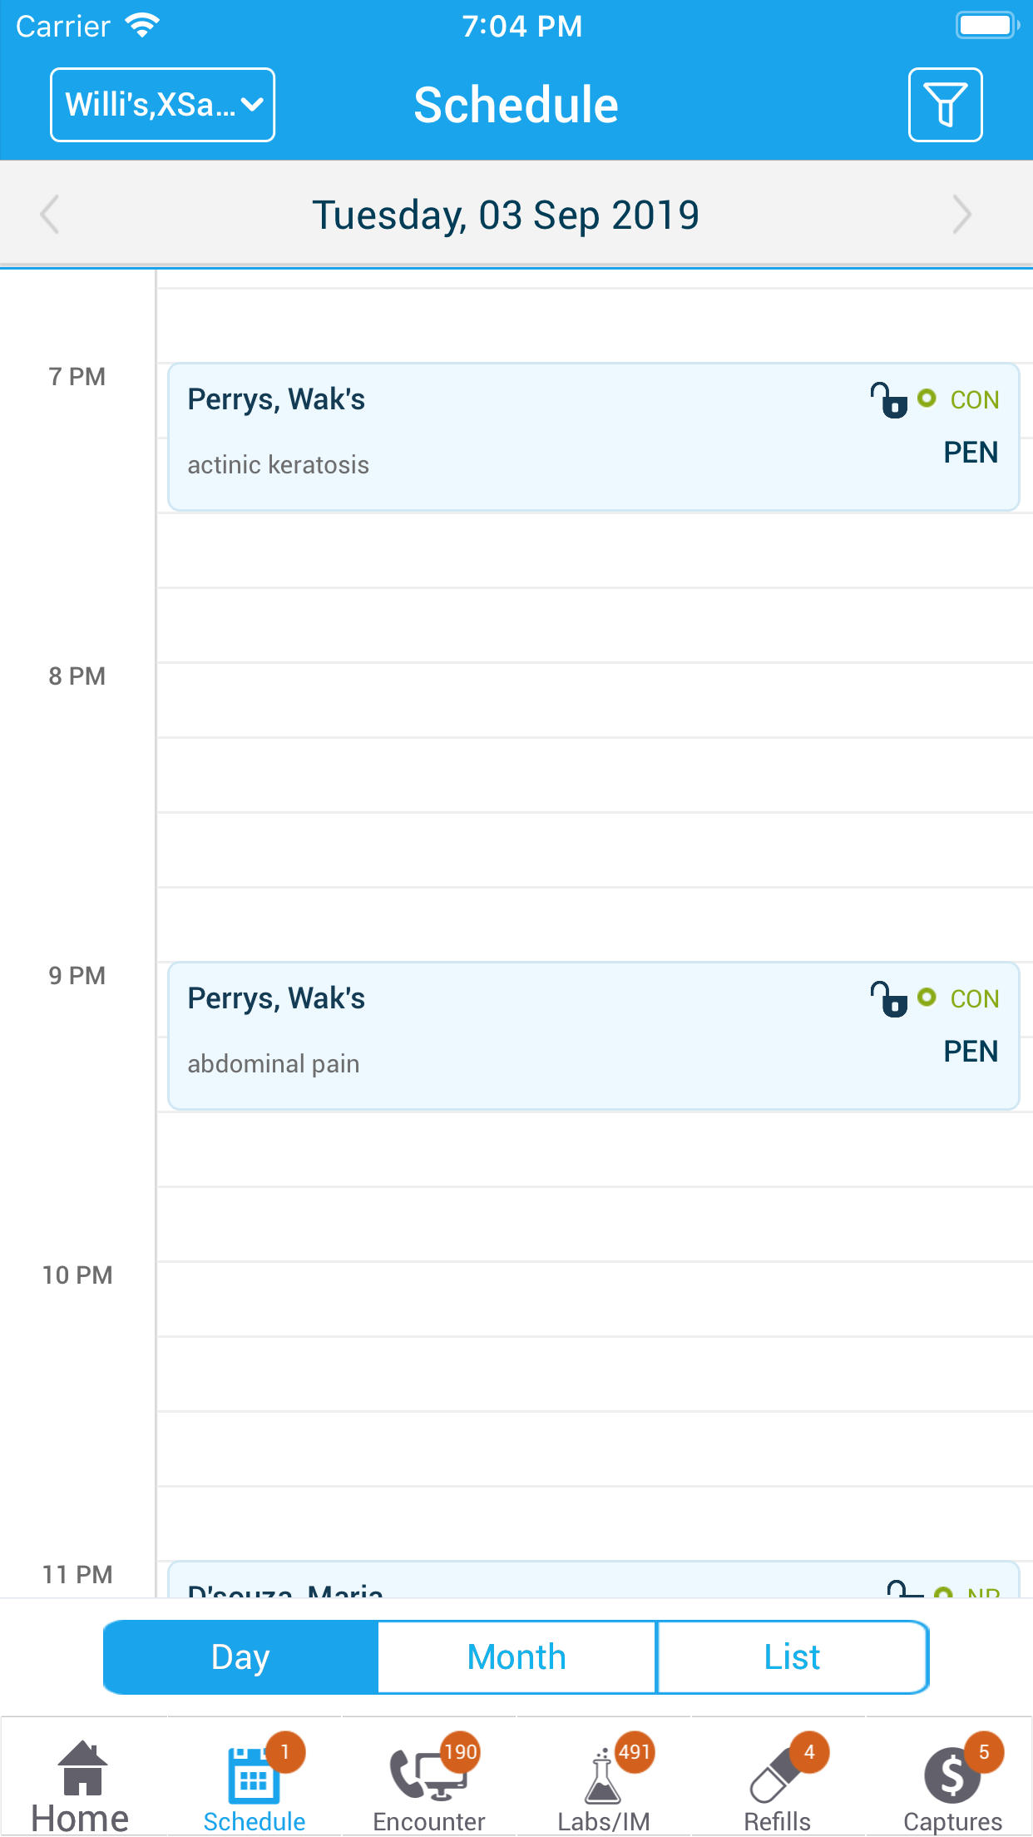Image resolution: width=1033 pixels, height=1837 pixels.
Task: Tap the Tuesday, 03 Sep 2019 date
Action: click(x=506, y=215)
